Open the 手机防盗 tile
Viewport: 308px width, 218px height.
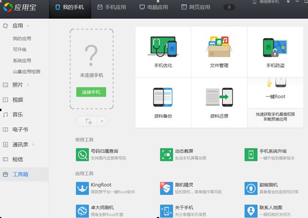275,52
